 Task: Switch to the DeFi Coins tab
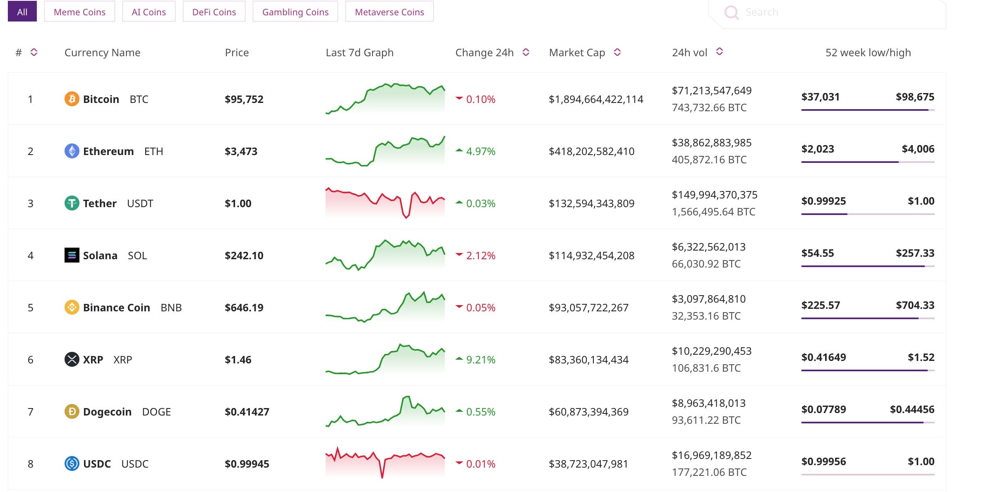[214, 11]
